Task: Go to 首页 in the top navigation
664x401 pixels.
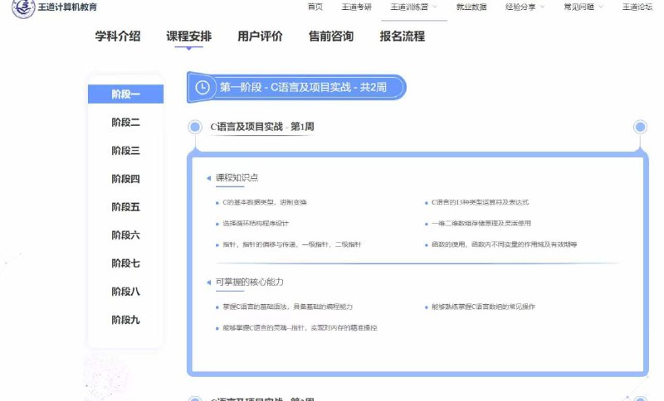Action: 315,7
